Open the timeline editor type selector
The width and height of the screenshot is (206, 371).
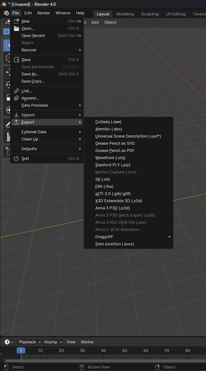pos(9,342)
